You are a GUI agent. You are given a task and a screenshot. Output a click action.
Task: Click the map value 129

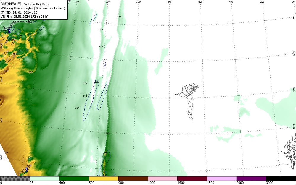pos(119,17)
